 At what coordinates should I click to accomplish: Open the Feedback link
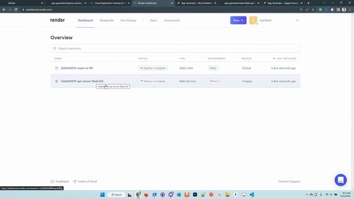[x=60, y=181]
